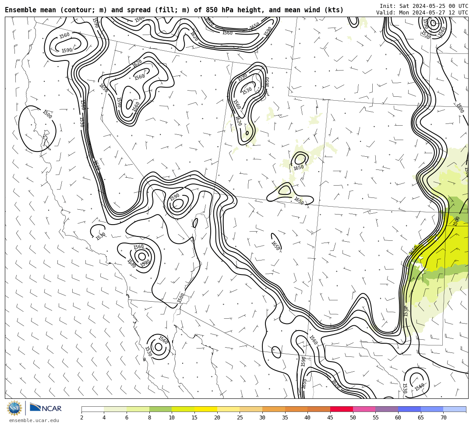The width and height of the screenshot is (473, 426).
Task: Click the colorbar tick label 15
Action: pyautogui.click(x=194, y=418)
